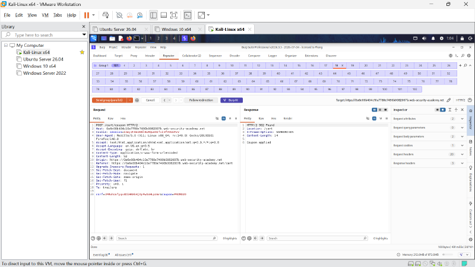This screenshot has height=267, width=475.
Task: Click Follow redirection button
Action: 201,100
